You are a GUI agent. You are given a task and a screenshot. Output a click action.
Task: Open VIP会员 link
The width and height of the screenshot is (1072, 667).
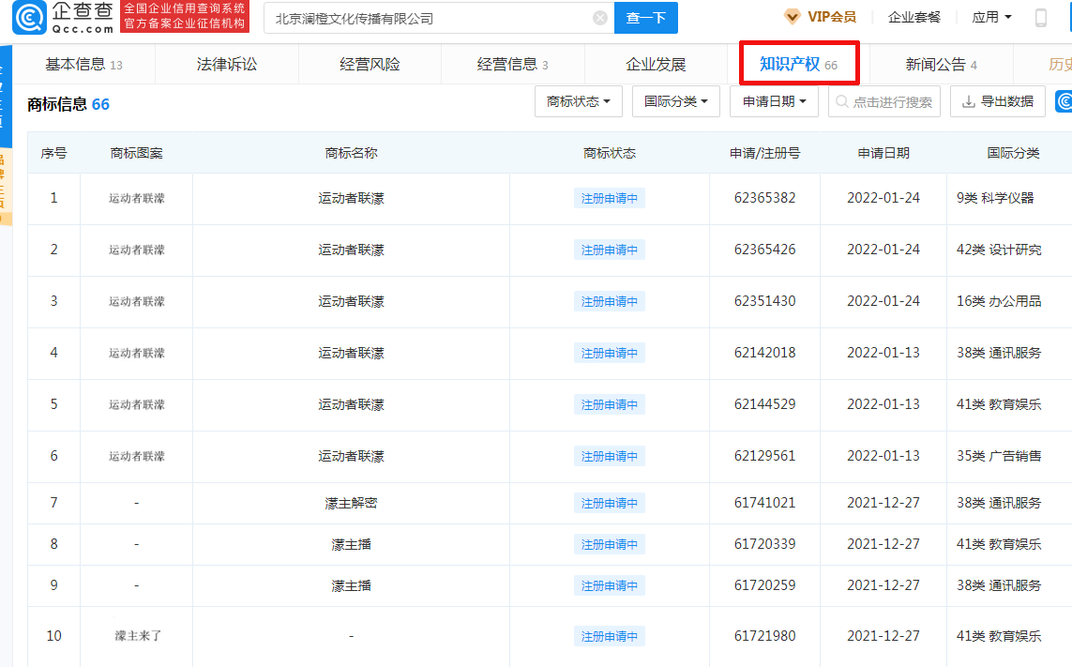[831, 17]
